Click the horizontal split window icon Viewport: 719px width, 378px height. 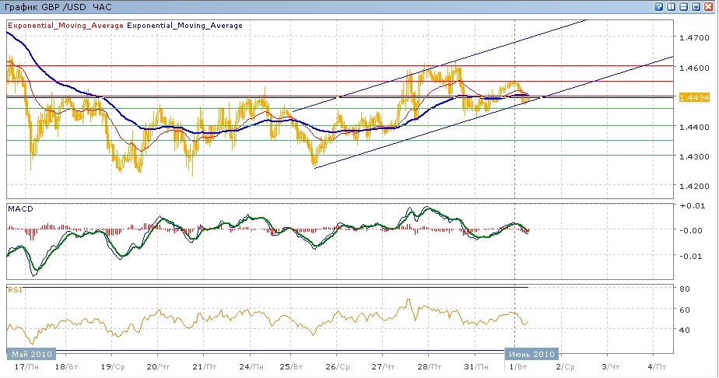tap(684, 6)
